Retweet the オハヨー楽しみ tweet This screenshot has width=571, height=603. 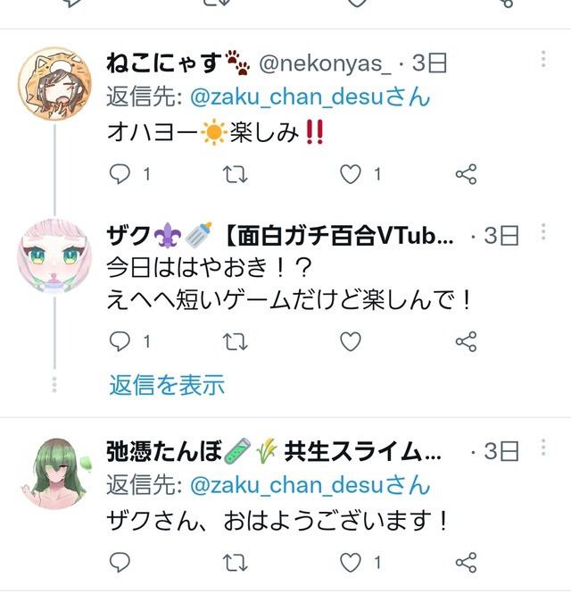[235, 174]
